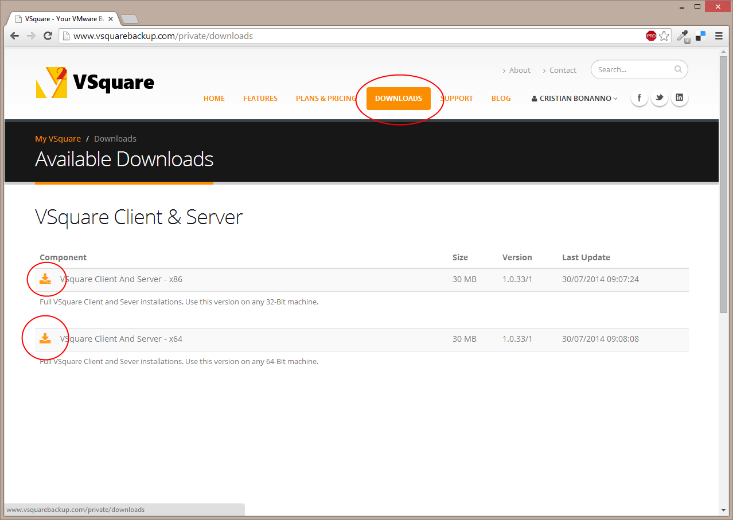This screenshot has width=733, height=520.
Task: Open the VSquare LinkedIn page icon
Action: click(680, 98)
